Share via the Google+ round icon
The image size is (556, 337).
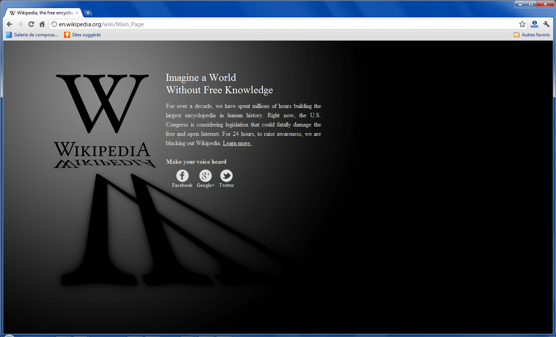pos(205,176)
